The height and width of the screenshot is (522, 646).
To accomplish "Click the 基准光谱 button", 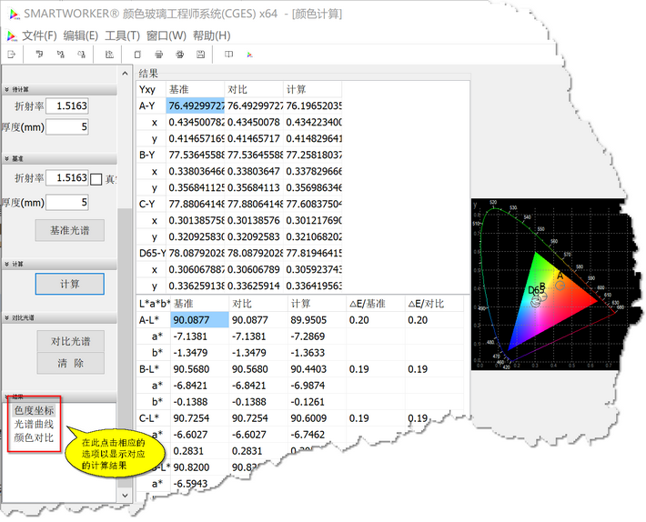I will coord(70,231).
